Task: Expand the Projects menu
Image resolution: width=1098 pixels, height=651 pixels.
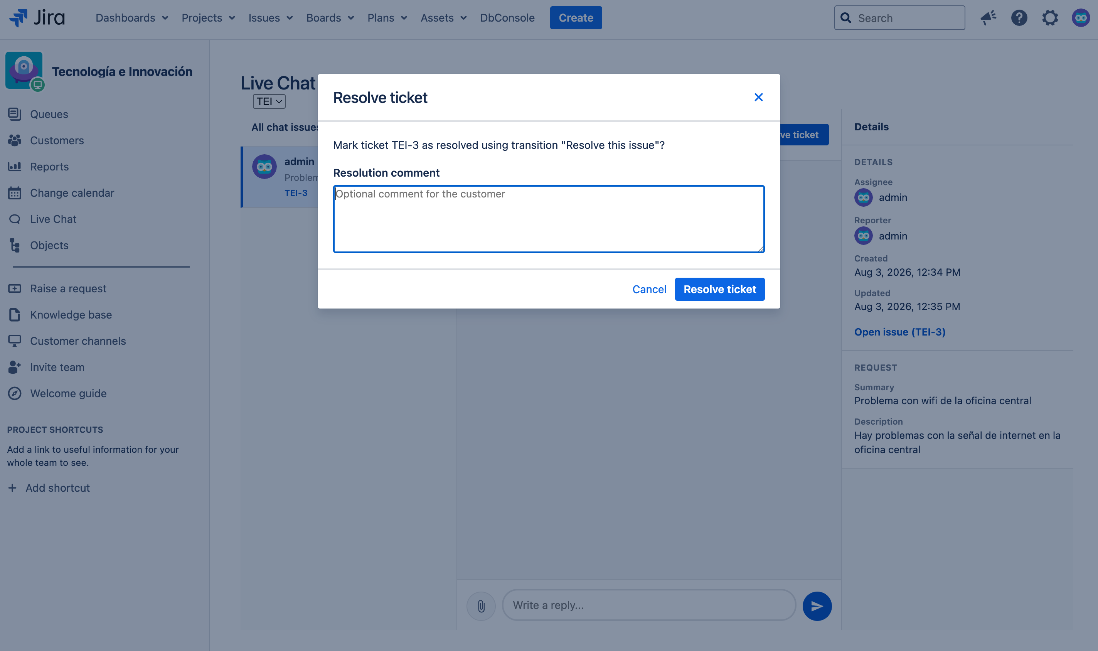Action: (x=208, y=18)
